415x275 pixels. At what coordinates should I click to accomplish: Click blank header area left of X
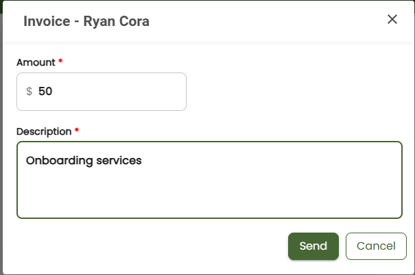coord(274,21)
